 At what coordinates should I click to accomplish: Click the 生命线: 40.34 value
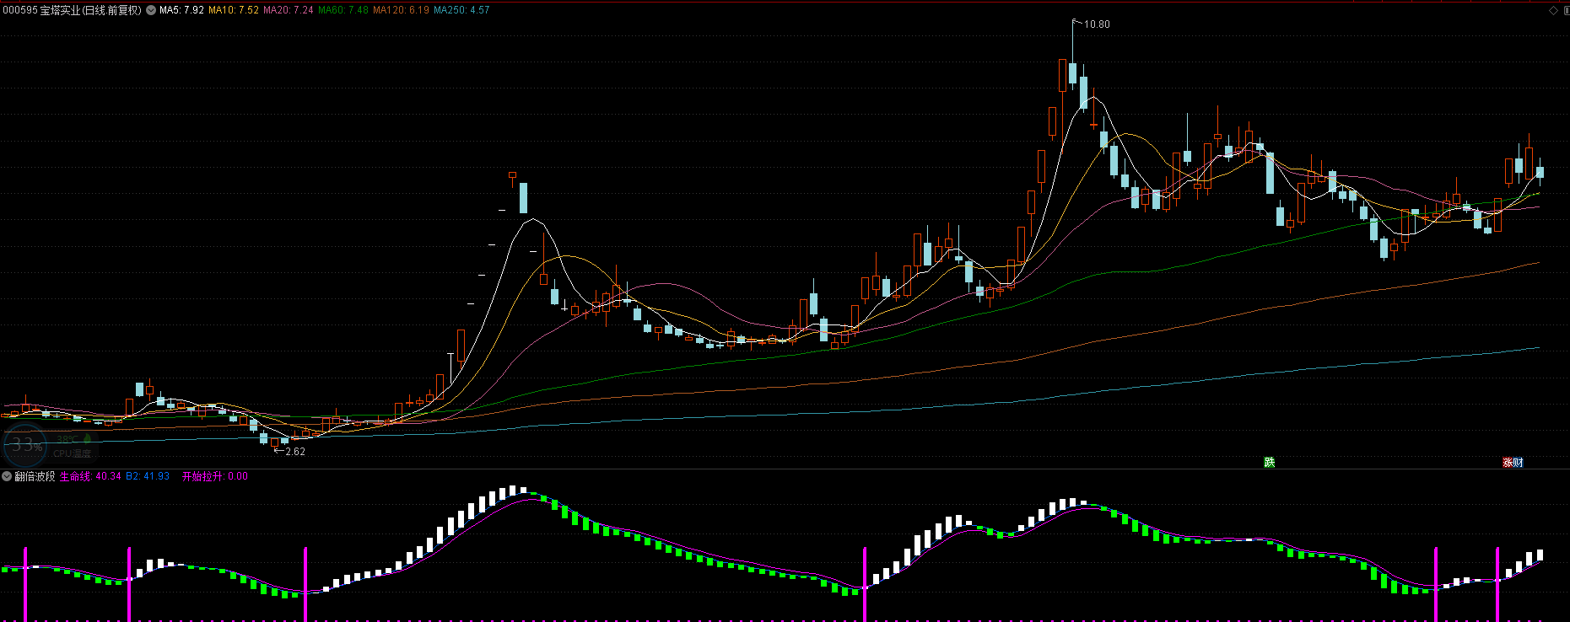(x=90, y=476)
